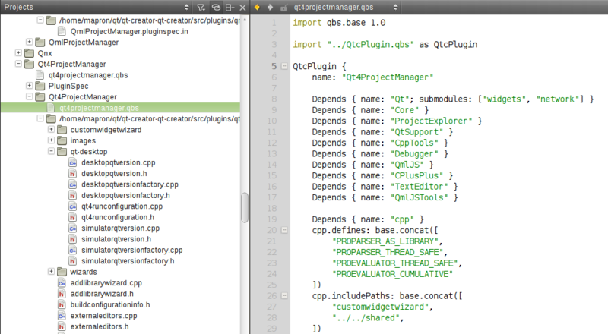Go forward using the right arrow icon

pos(270,7)
